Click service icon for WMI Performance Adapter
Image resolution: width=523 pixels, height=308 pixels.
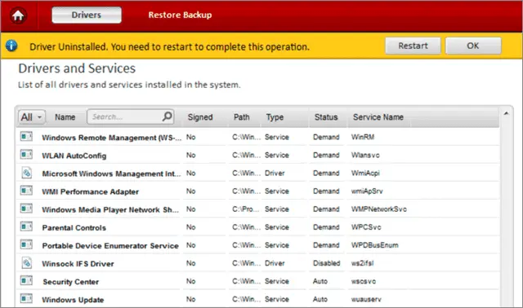(x=26, y=191)
